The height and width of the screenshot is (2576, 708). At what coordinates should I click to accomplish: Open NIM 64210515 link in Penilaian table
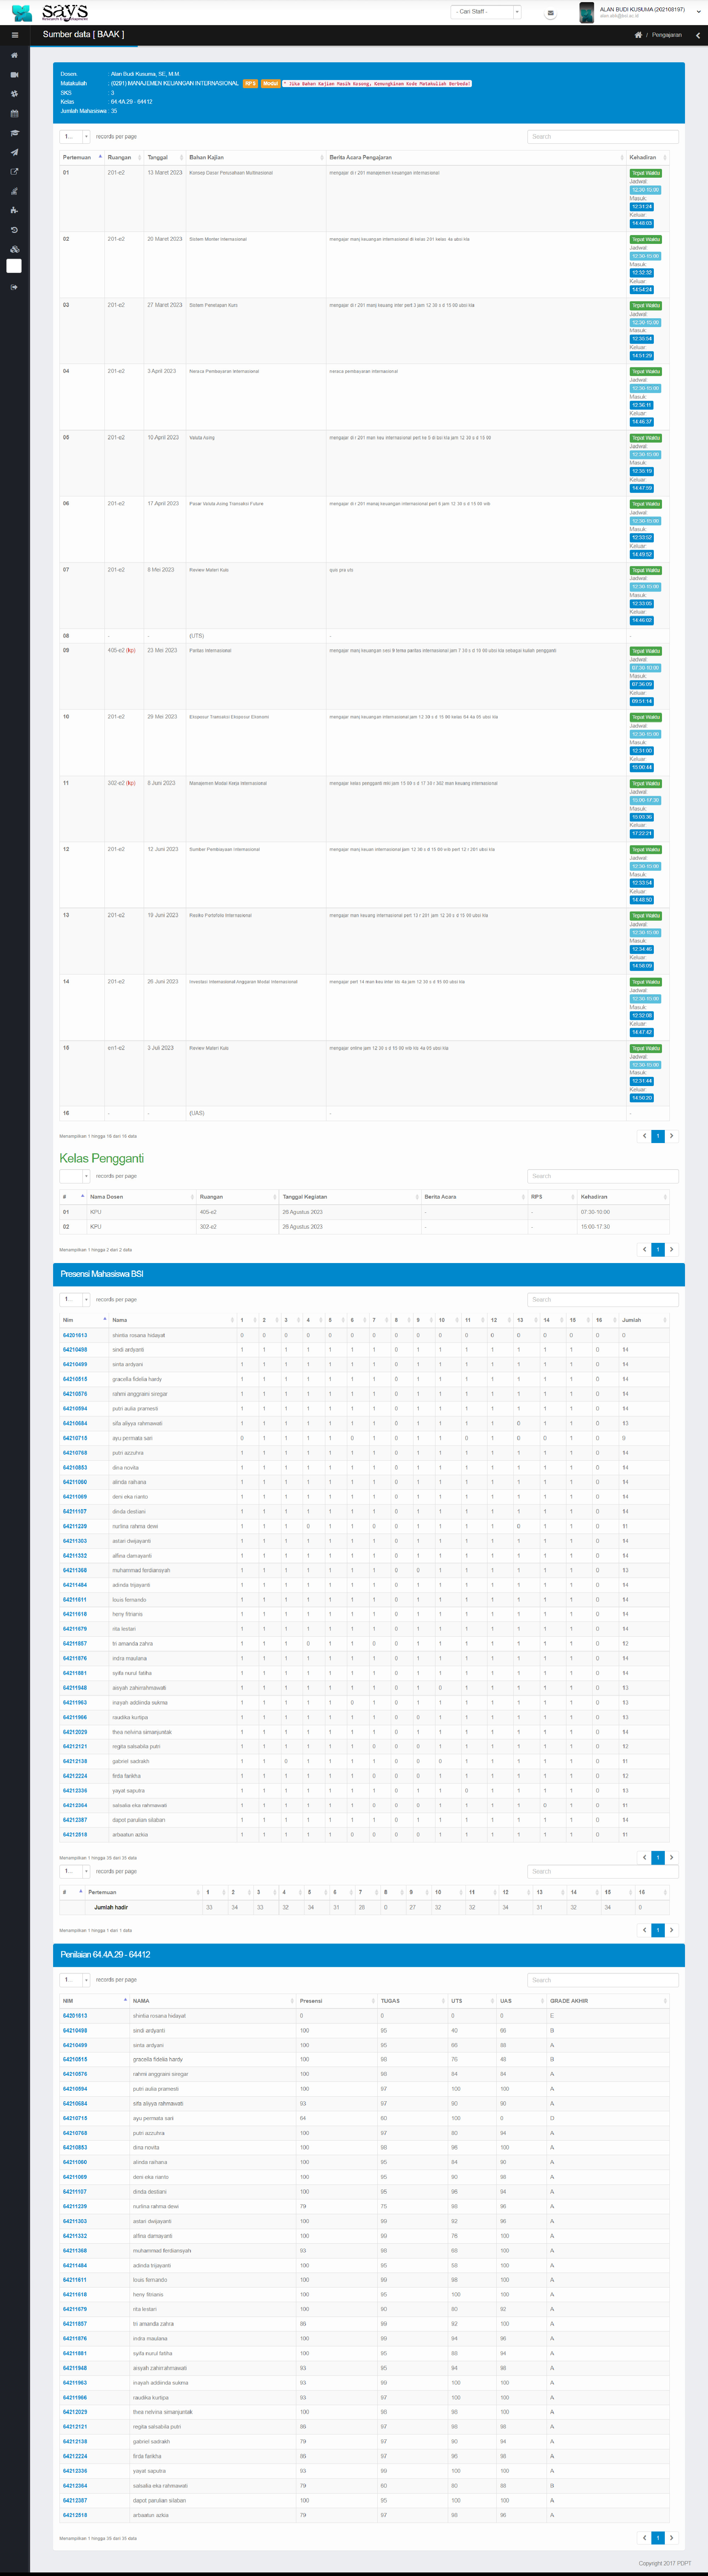tap(75, 2059)
